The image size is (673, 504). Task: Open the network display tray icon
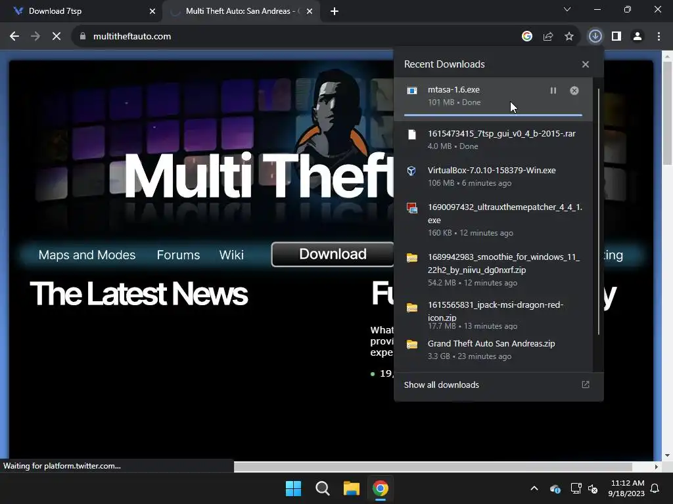pos(576,488)
